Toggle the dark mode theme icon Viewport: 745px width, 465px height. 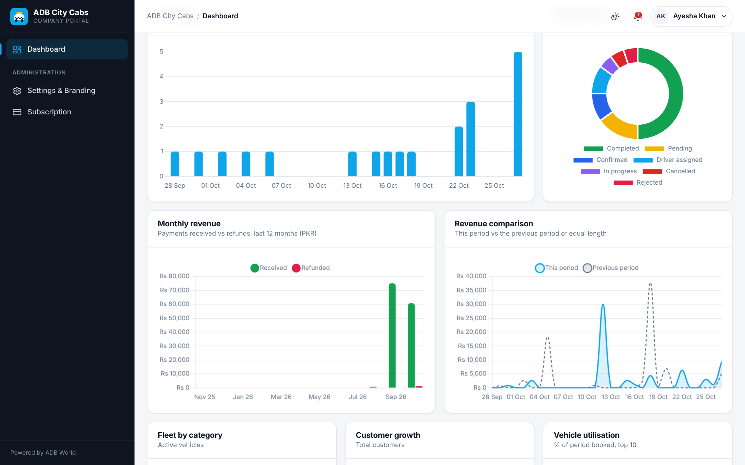(615, 16)
